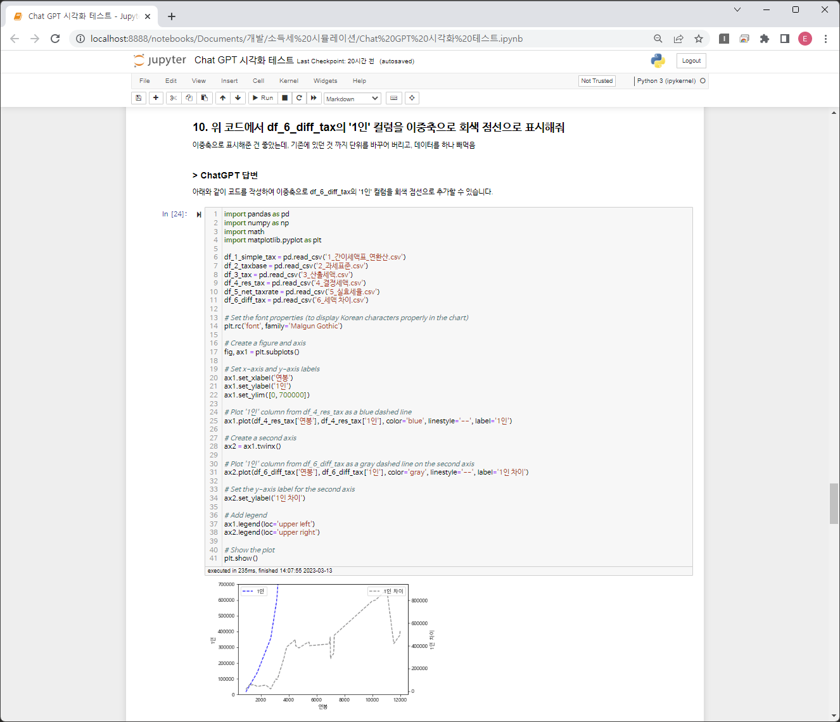Image resolution: width=840 pixels, height=722 pixels.
Task: Click the address bar URL
Action: point(307,39)
